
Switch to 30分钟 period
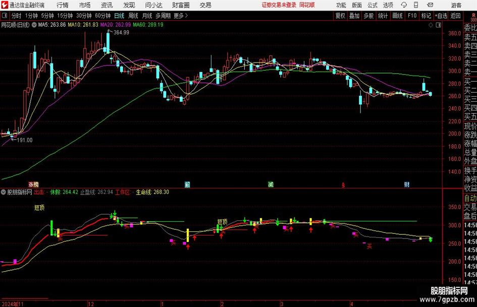click(x=84, y=16)
